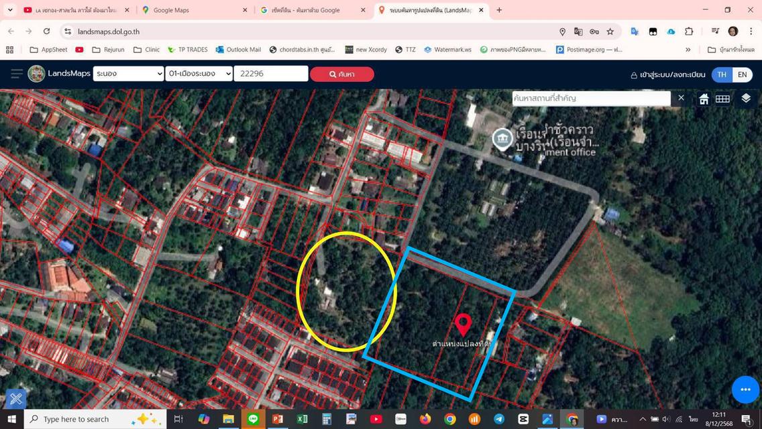Open the เข้าสู่ระบบ/ลงทะเบียน login link

(x=667, y=75)
